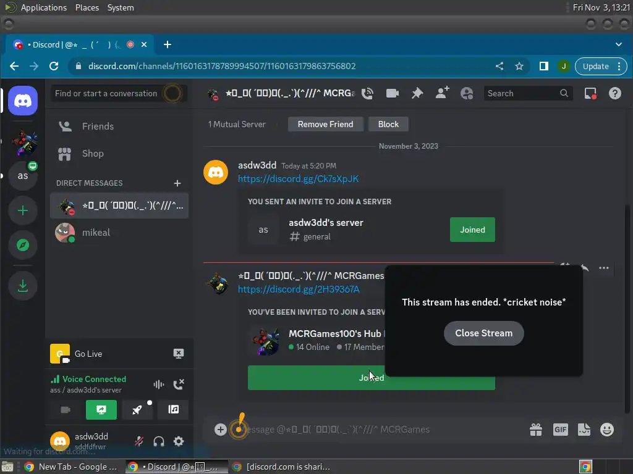Open discord.gg/2H39367A invite link

click(299, 289)
